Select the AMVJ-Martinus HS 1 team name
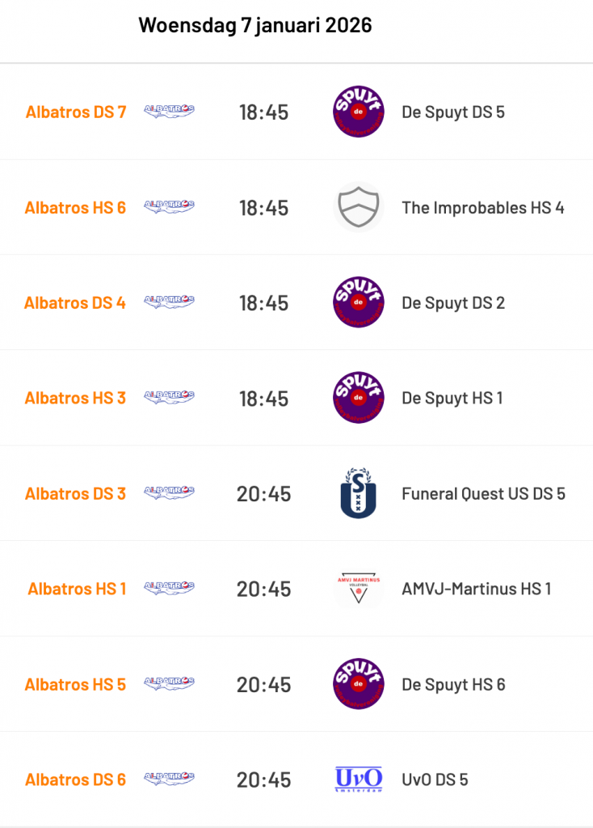 (476, 589)
